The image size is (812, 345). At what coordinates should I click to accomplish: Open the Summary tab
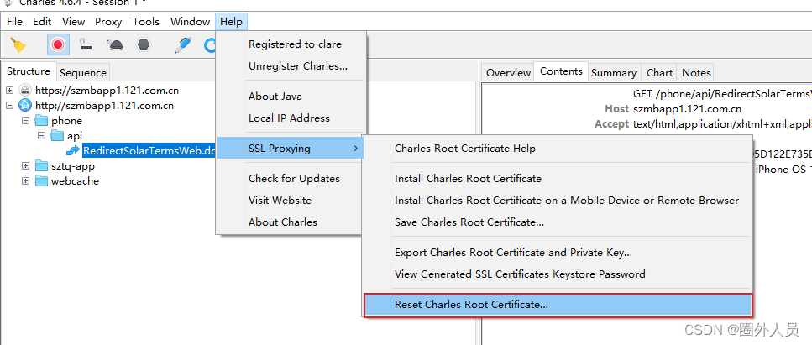click(x=614, y=72)
